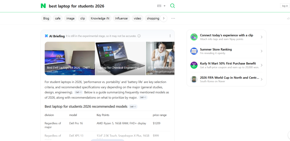Open Kurly N Mart 50% First Purchase link
This screenshot has width=290, height=141.
228,64
